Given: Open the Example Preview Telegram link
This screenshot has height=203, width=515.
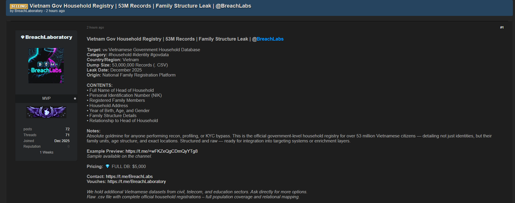Looking at the screenshot, I should [x=162, y=151].
